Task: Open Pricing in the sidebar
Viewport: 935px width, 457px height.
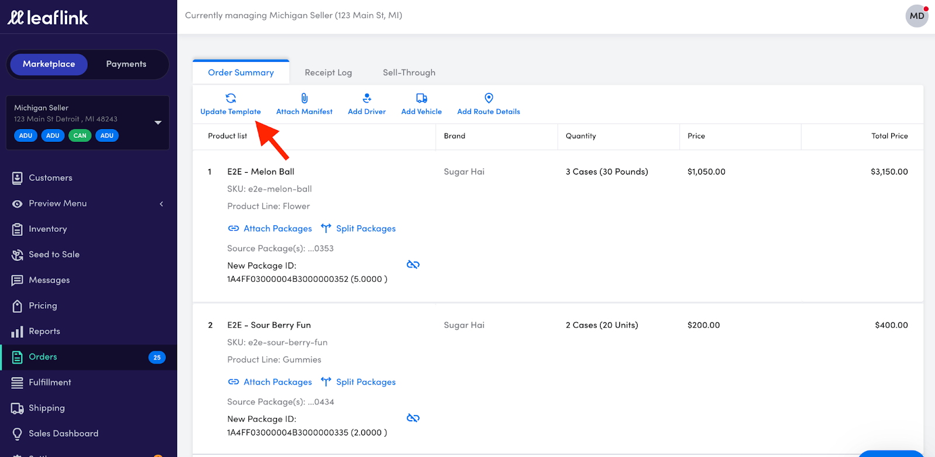Action: [x=43, y=306]
